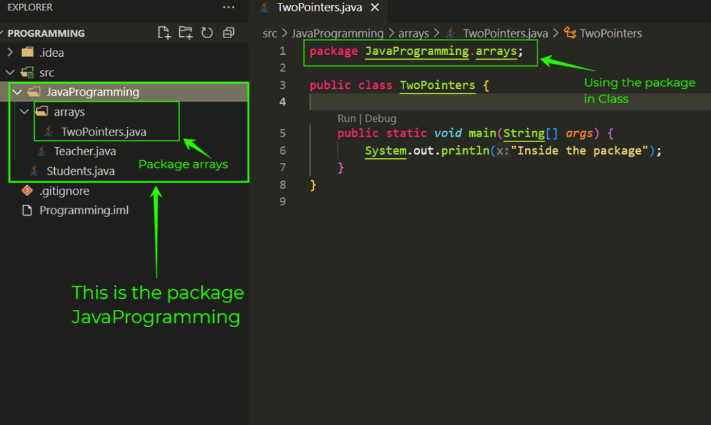Click the arrays breadcrumb

[414, 33]
